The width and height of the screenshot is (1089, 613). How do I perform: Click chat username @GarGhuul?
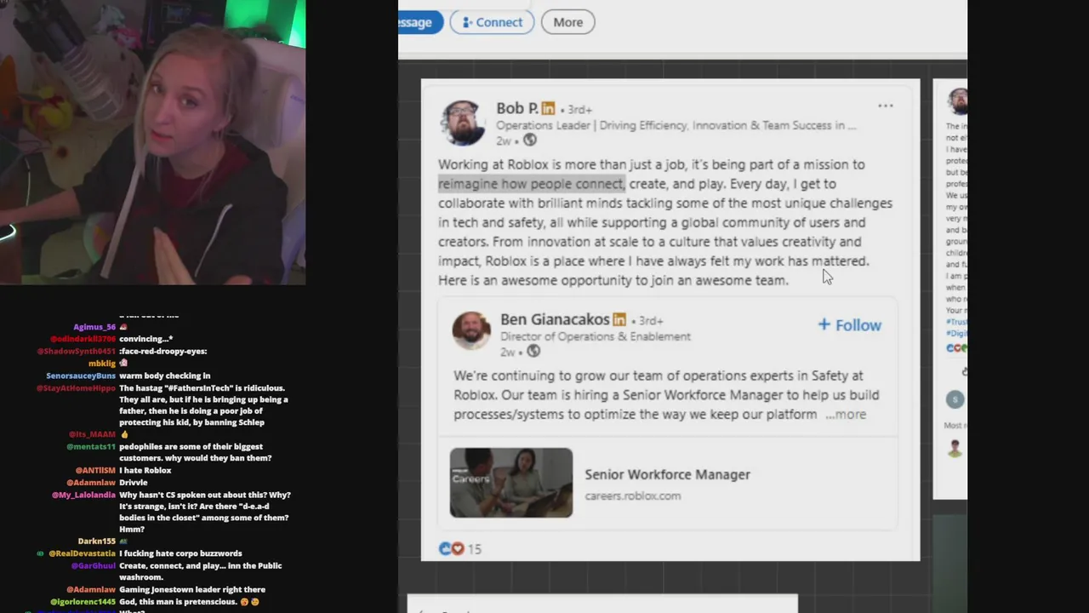94,566
